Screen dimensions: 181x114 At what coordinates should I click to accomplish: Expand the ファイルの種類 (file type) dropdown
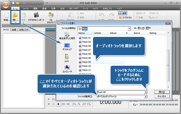point(146,96)
